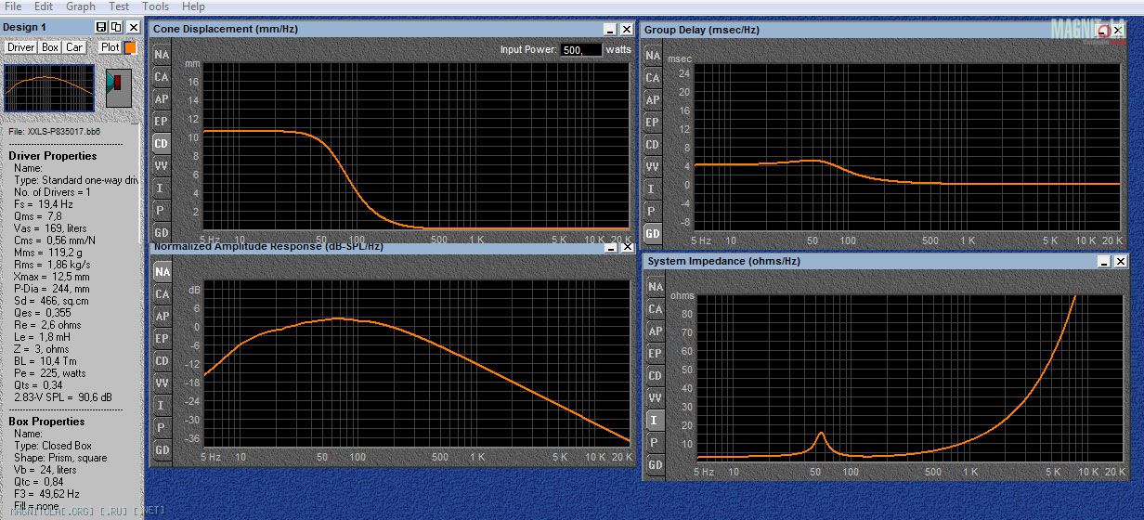This screenshot has height=520, width=1144.
Task: Select GD tab in Cone Displacement window
Action: pos(162,232)
